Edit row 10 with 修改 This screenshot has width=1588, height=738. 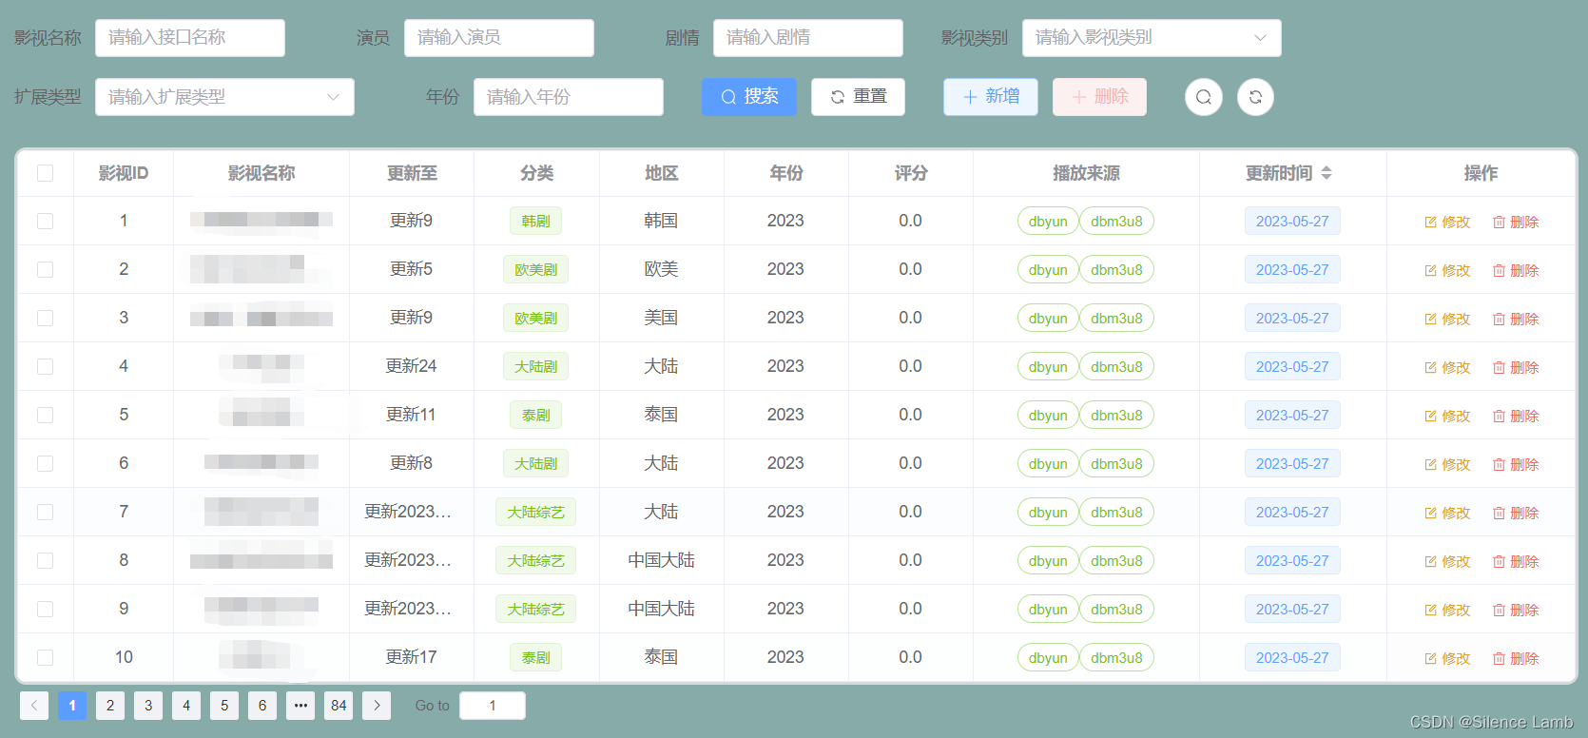[x=1447, y=658]
